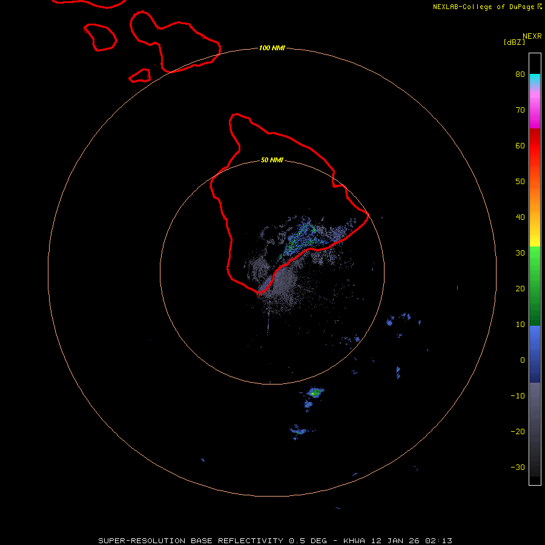Click the 30 dBZ scale value
Viewport: 545px width, 545px height.
(520, 253)
